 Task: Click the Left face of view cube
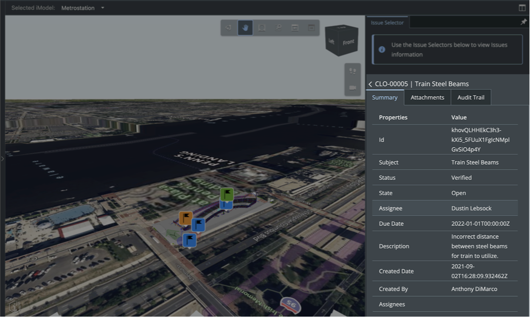click(331, 41)
